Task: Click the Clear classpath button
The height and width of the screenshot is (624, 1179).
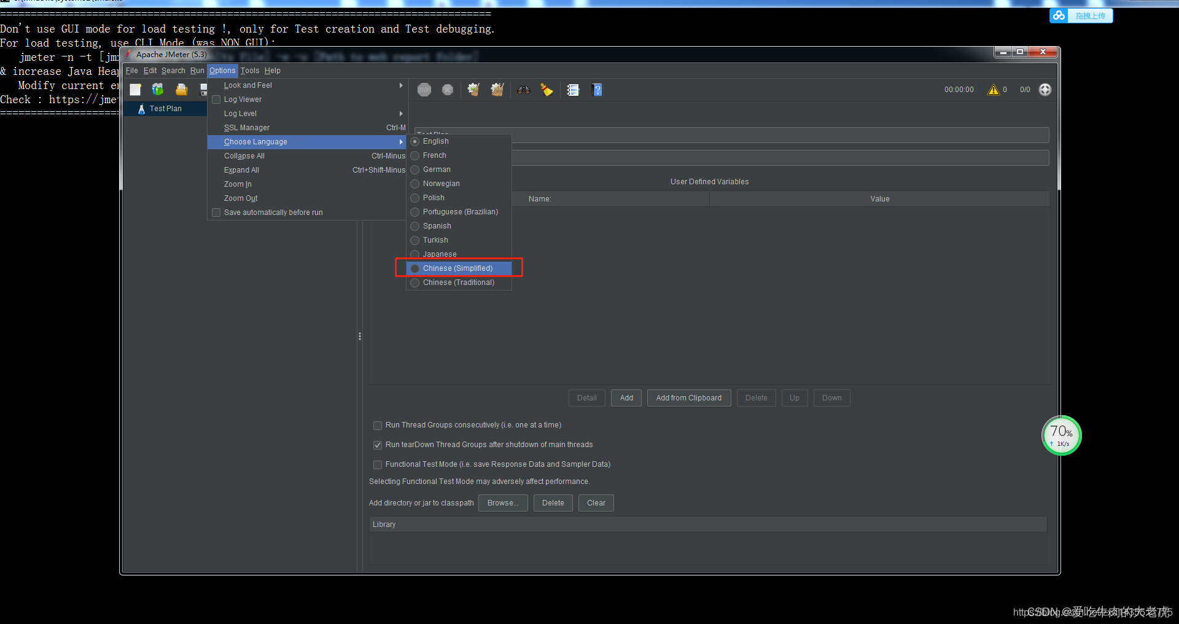Action: (596, 503)
